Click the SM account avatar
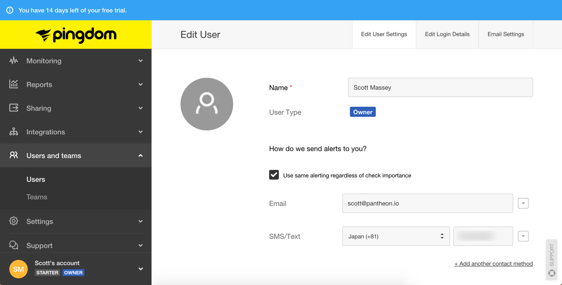 tap(18, 269)
